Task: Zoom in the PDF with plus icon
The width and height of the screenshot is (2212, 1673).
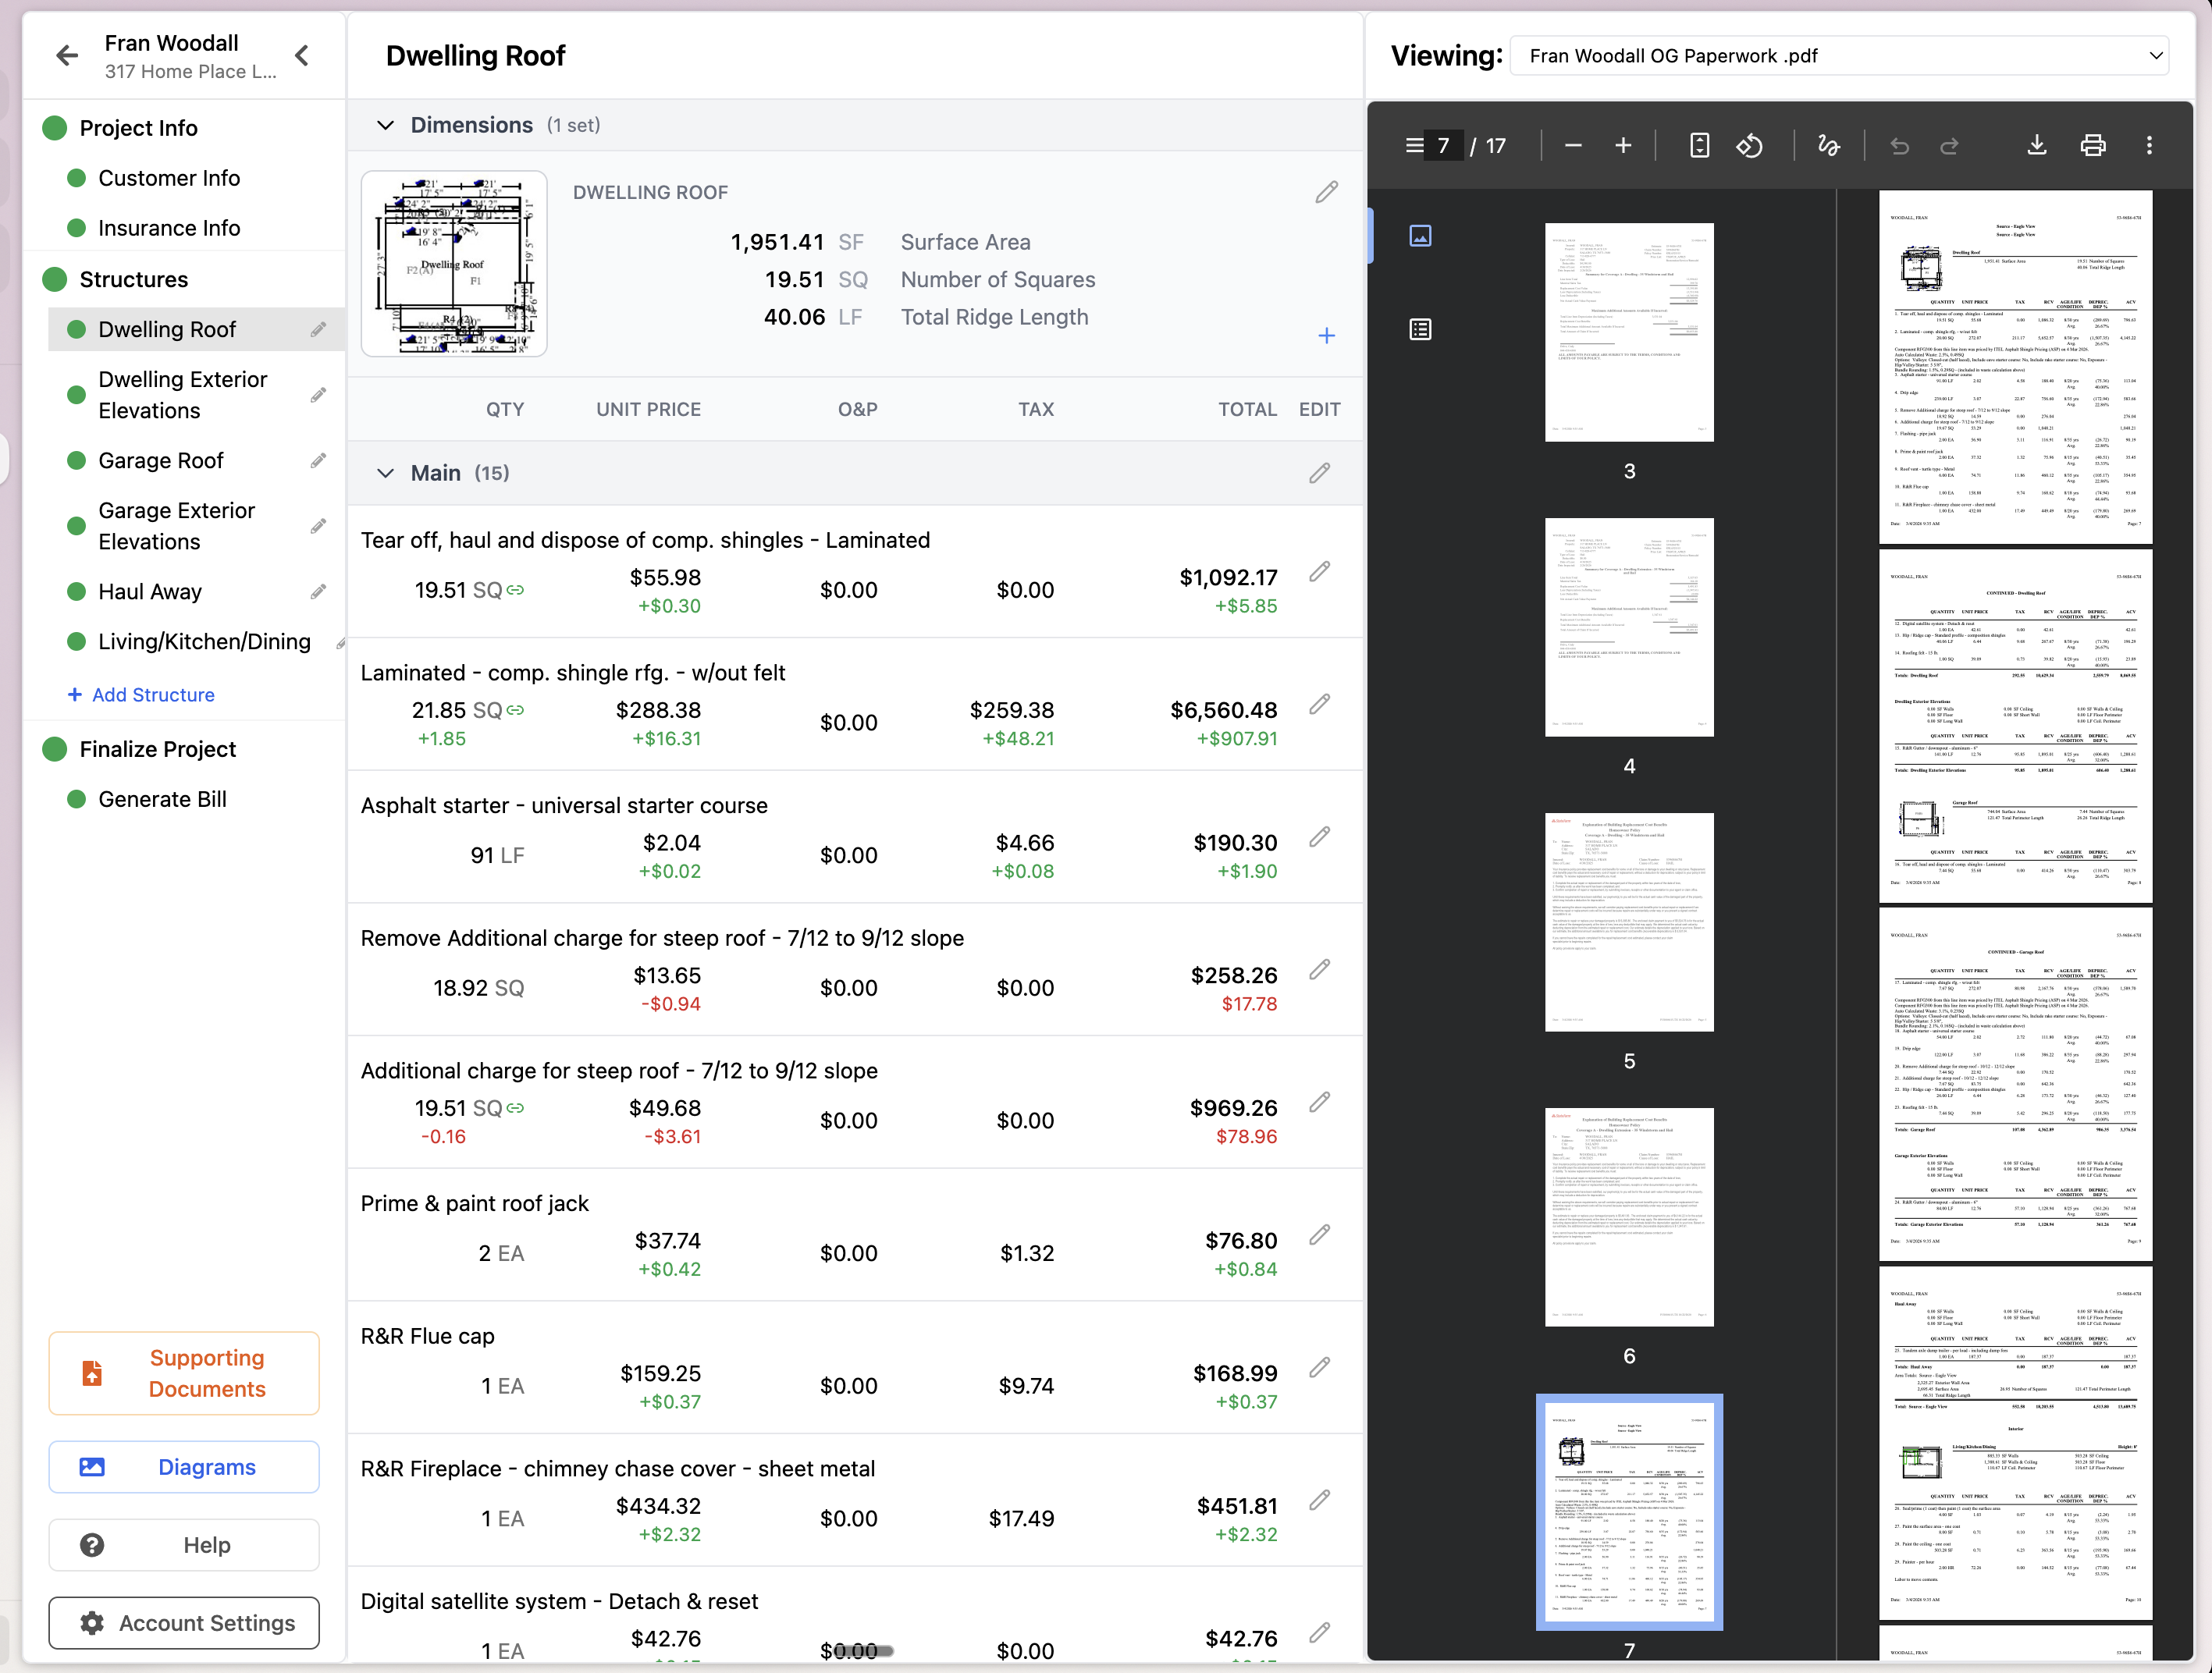Action: (x=1623, y=146)
